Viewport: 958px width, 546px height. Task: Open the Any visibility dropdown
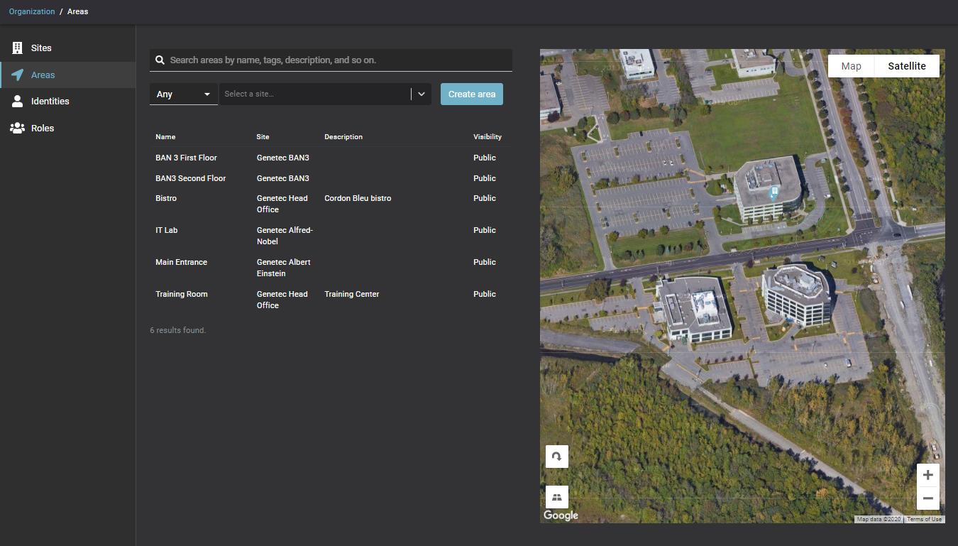[x=183, y=94]
